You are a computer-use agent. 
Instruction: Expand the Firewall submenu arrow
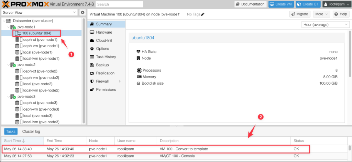click(x=120, y=81)
